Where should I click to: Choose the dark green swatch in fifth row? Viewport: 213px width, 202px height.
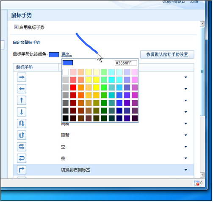pos(104,103)
